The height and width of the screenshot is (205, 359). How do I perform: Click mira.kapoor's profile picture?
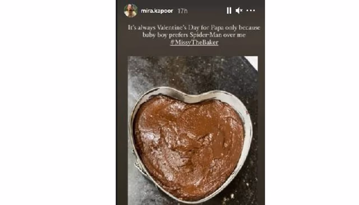pos(131,11)
